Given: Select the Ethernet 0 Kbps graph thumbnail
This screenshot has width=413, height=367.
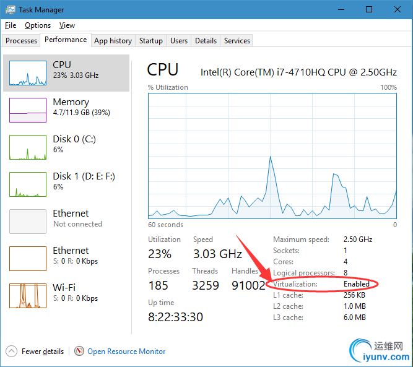Looking at the screenshot, I should tap(28, 259).
